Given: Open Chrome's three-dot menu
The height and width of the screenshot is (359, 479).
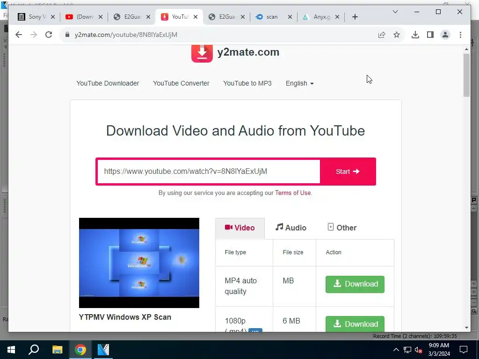Looking at the screenshot, I should click(x=460, y=35).
